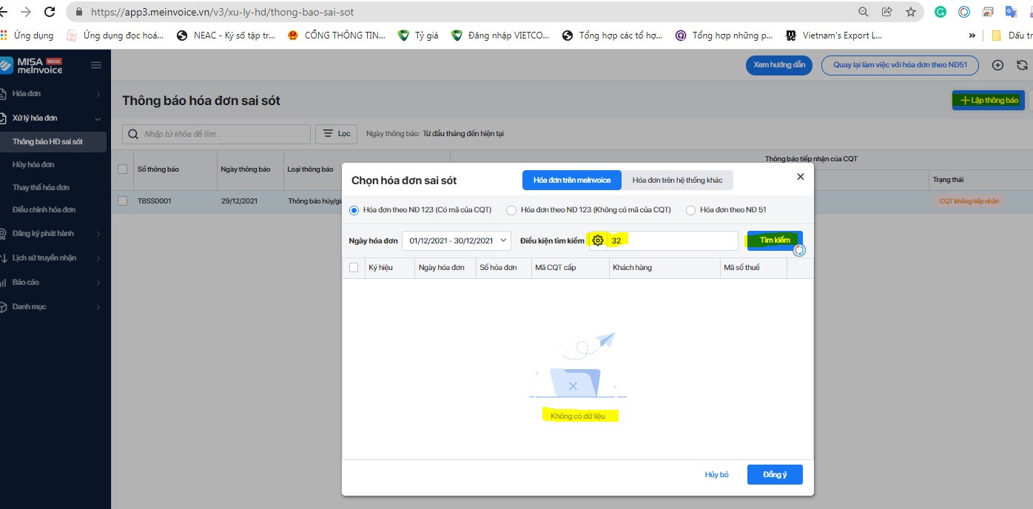Click the Mã số thuế column header
Image resolution: width=1033 pixels, height=509 pixels.
coord(753,267)
